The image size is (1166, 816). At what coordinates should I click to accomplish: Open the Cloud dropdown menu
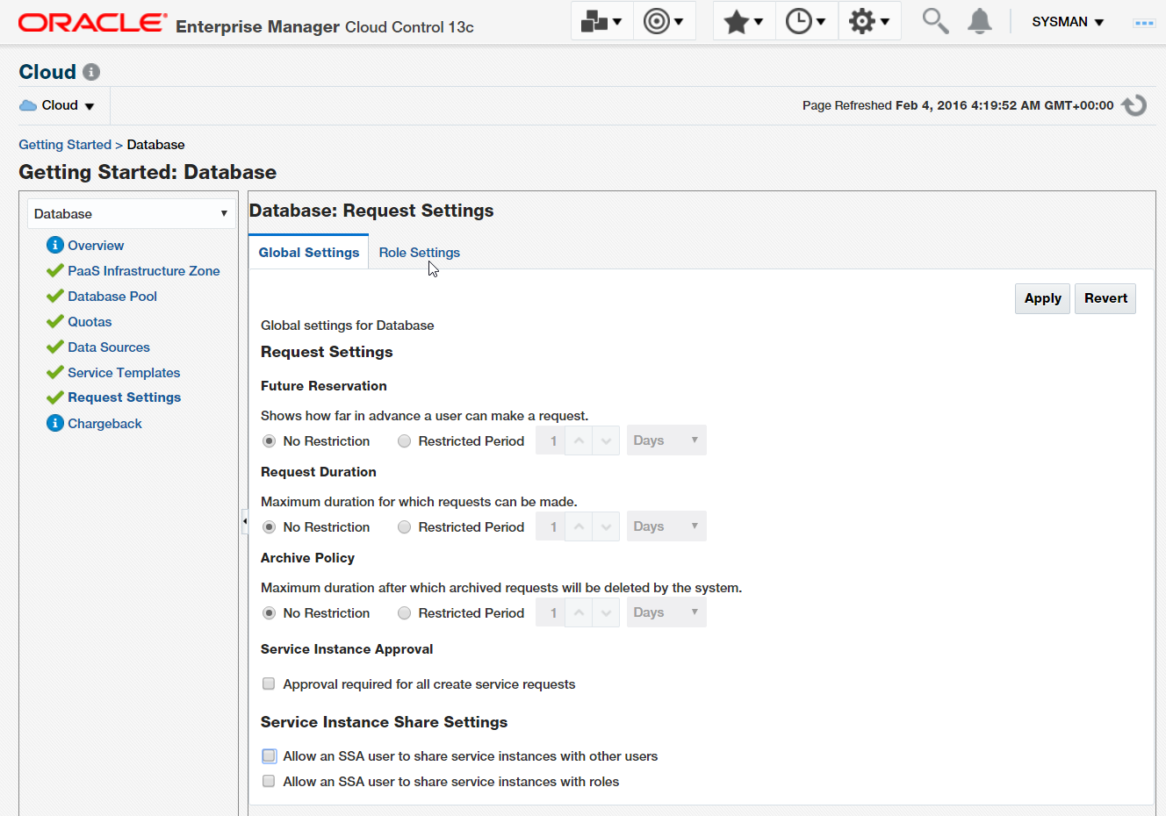pos(57,105)
